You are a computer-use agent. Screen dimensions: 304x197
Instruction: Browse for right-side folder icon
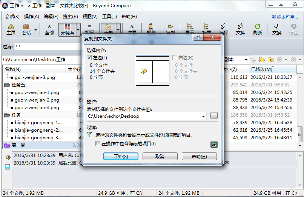click(x=262, y=60)
